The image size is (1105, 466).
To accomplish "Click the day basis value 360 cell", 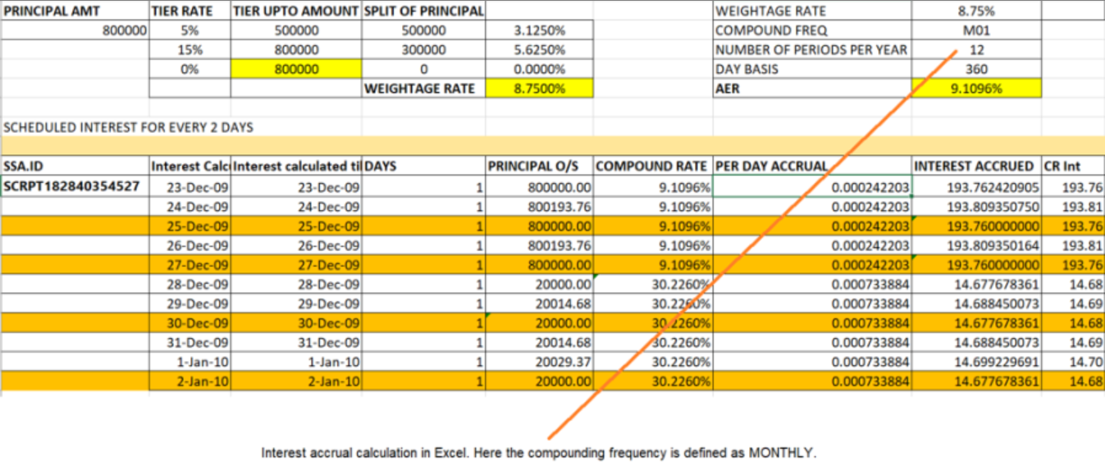I will click(x=976, y=70).
